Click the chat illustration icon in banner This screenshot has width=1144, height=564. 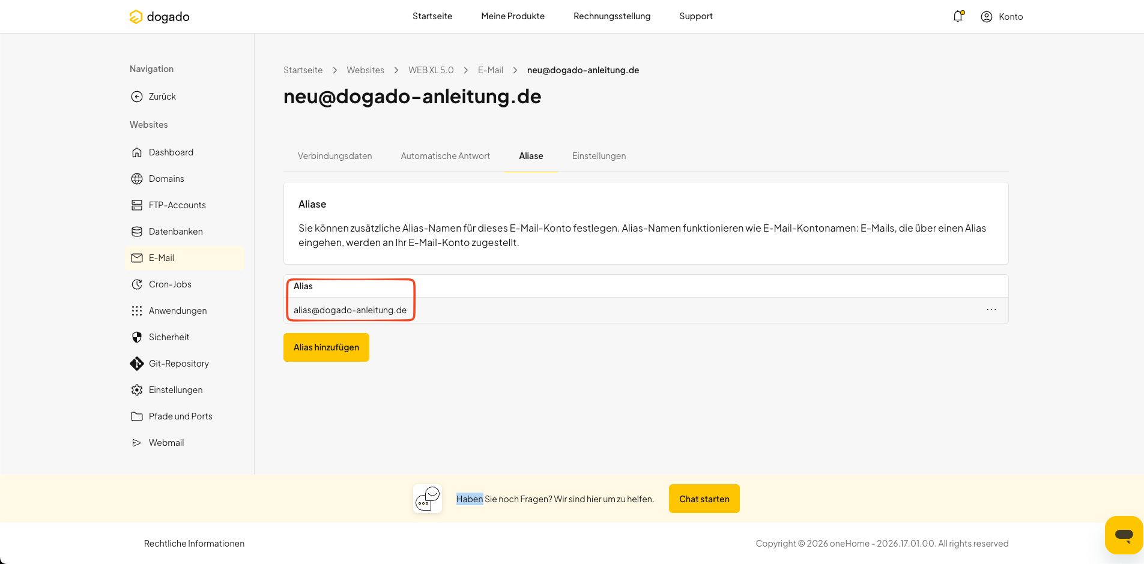[x=428, y=499]
